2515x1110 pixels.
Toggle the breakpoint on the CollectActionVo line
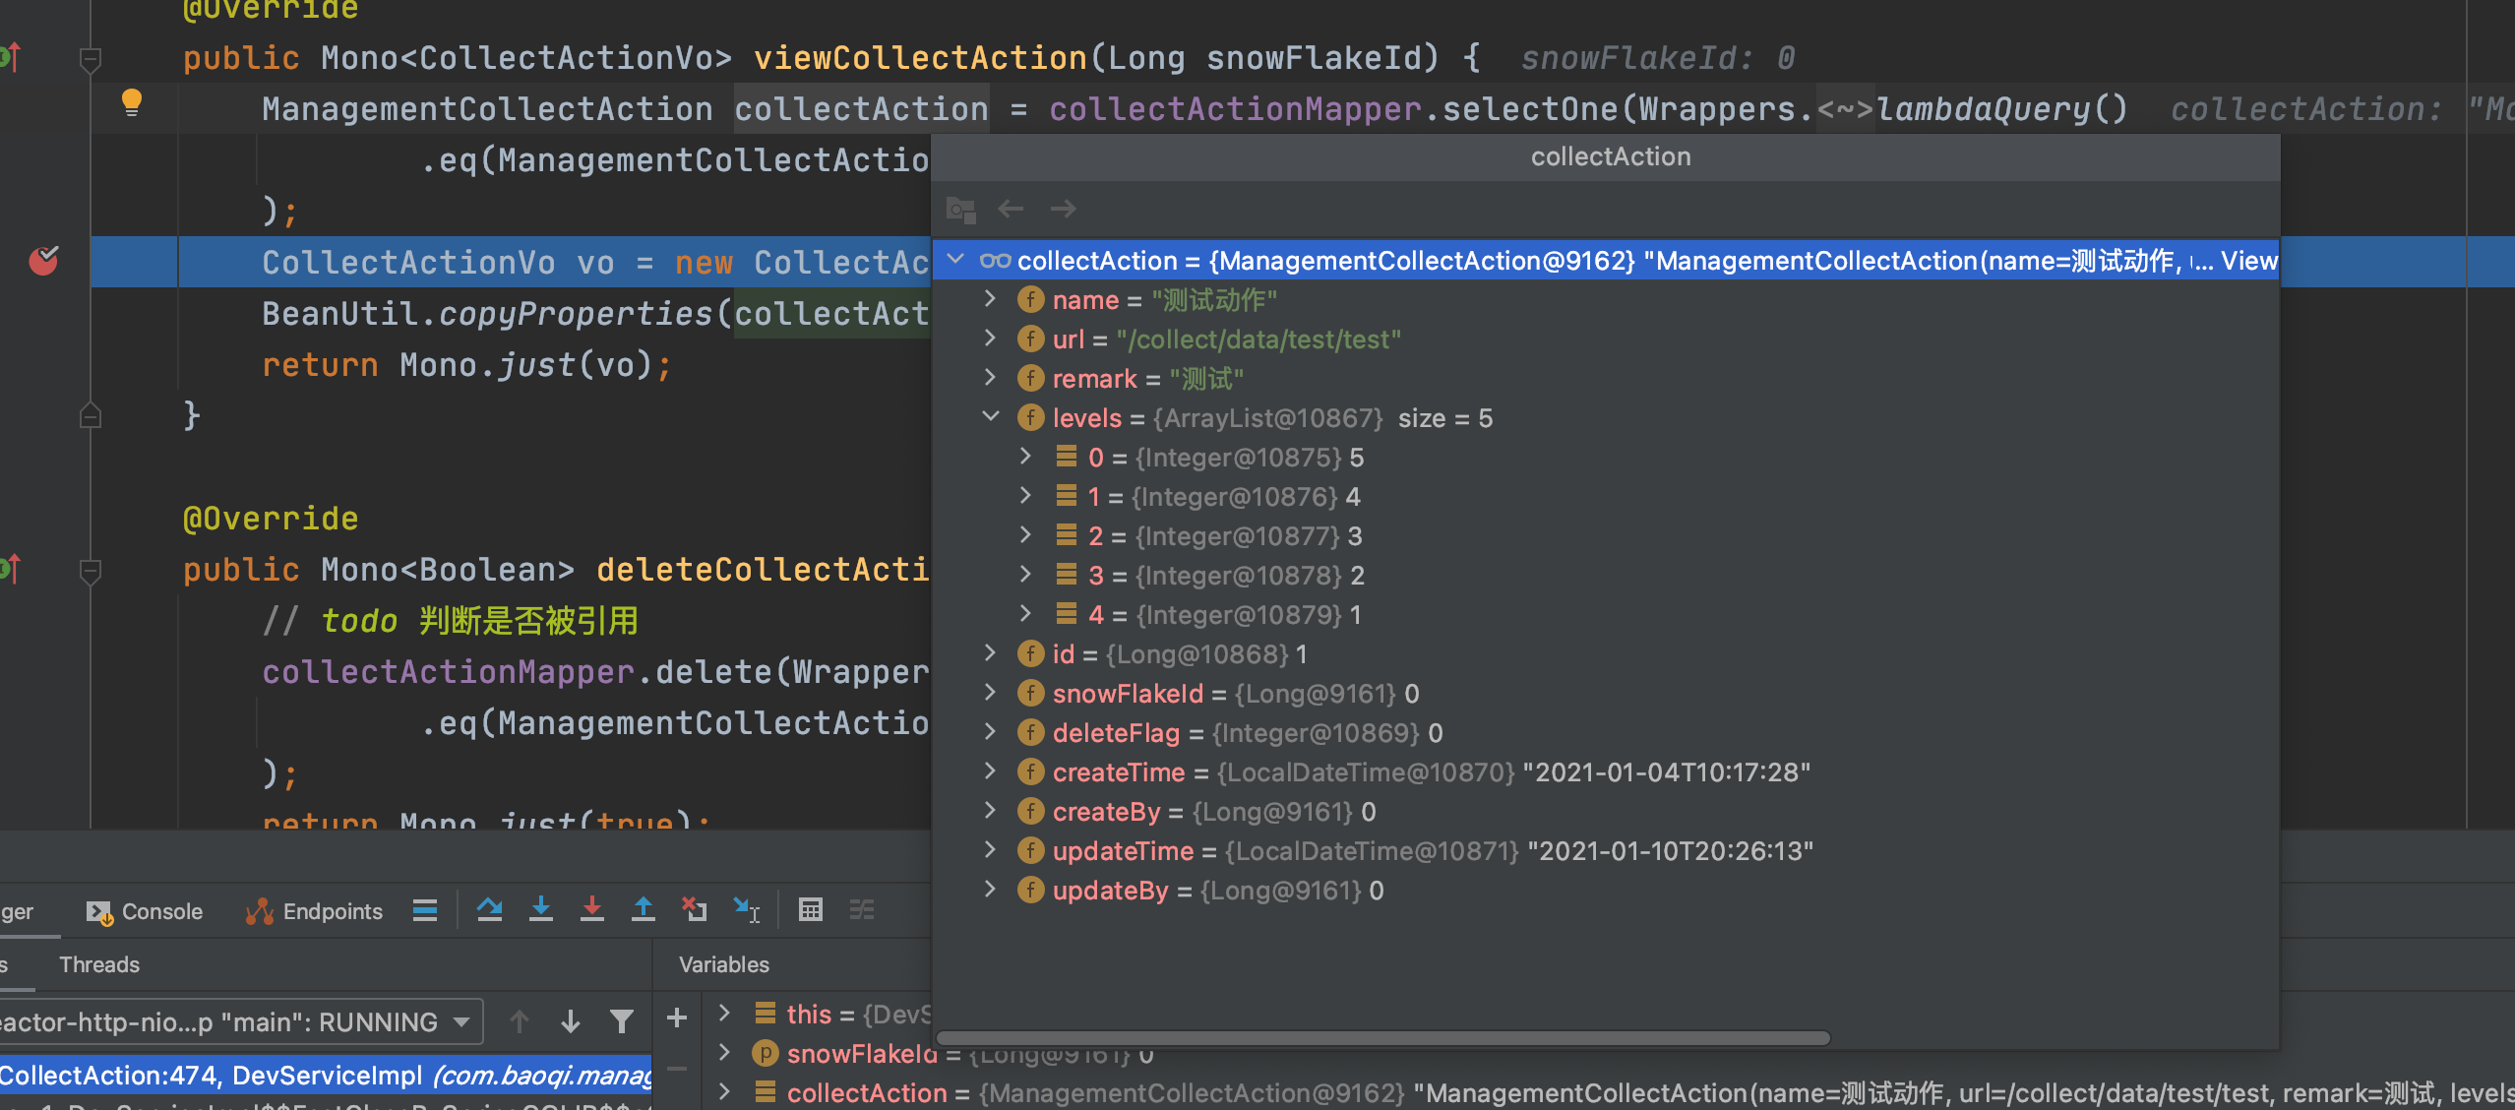[x=44, y=261]
